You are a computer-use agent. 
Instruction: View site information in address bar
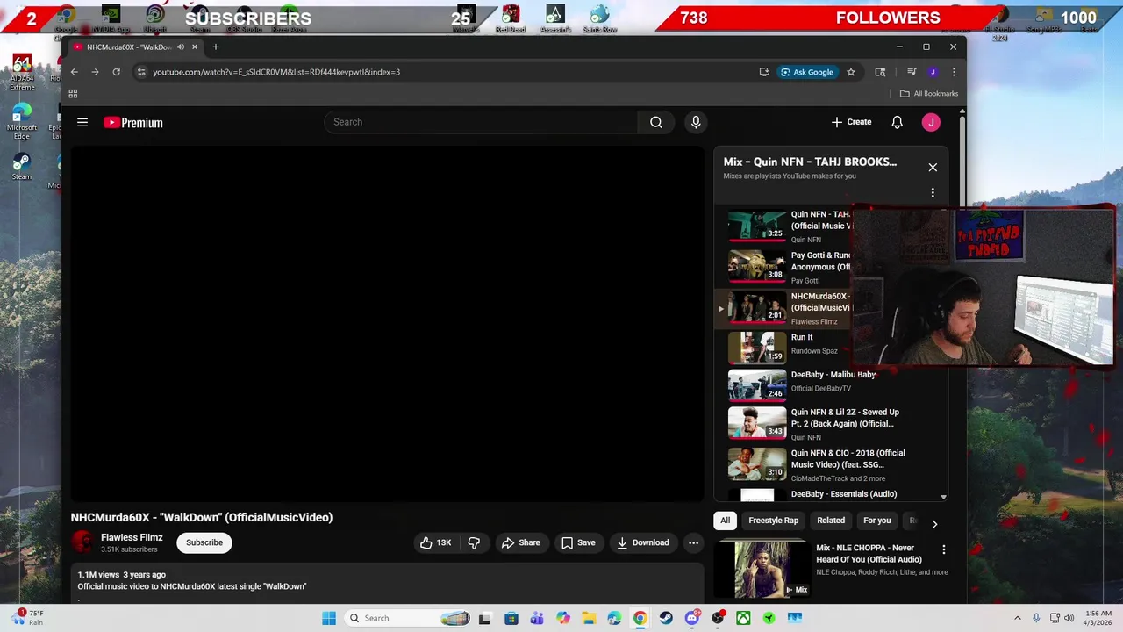pos(141,72)
